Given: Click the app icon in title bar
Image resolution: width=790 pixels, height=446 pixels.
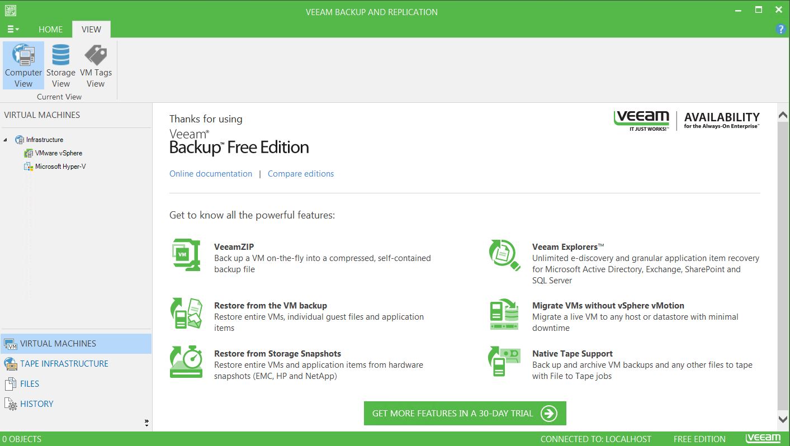Looking at the screenshot, I should tap(10, 10).
